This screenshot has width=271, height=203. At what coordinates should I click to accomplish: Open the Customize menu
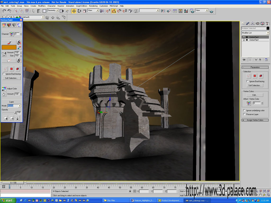pos(103,6)
